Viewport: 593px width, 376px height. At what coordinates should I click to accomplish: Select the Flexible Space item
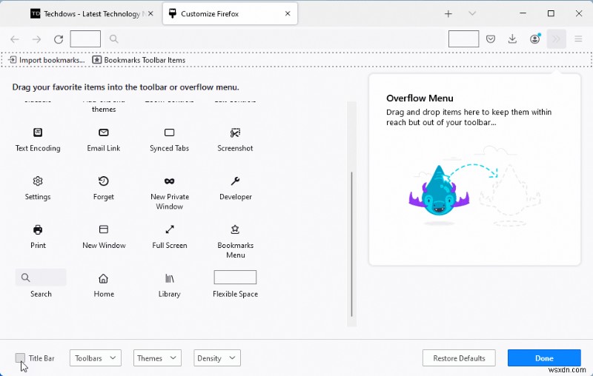tap(235, 284)
